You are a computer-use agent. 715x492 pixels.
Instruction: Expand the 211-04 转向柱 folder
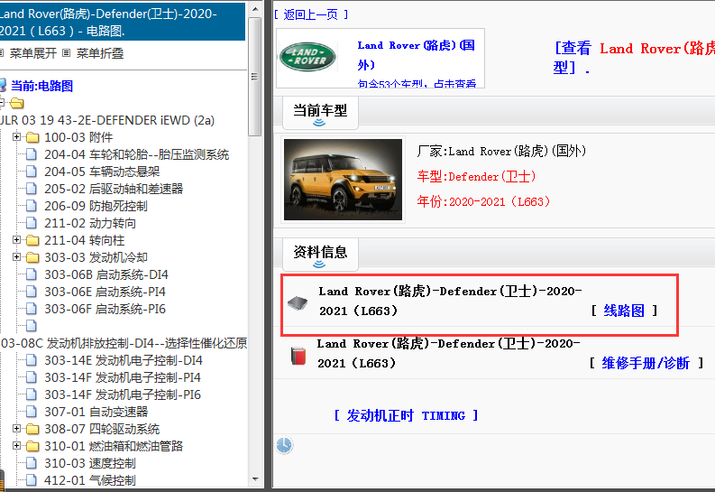pos(16,239)
